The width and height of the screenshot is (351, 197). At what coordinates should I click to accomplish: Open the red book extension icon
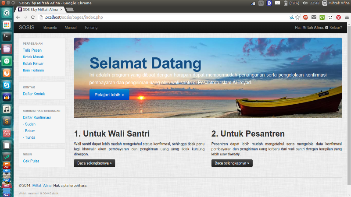(338, 17)
